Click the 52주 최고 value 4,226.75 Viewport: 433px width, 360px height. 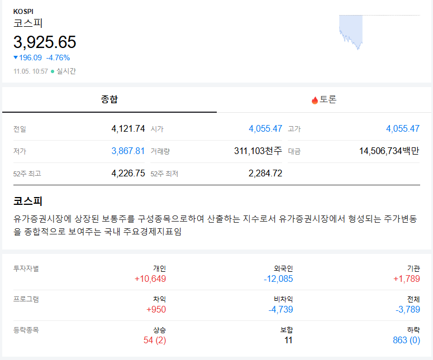(x=128, y=173)
